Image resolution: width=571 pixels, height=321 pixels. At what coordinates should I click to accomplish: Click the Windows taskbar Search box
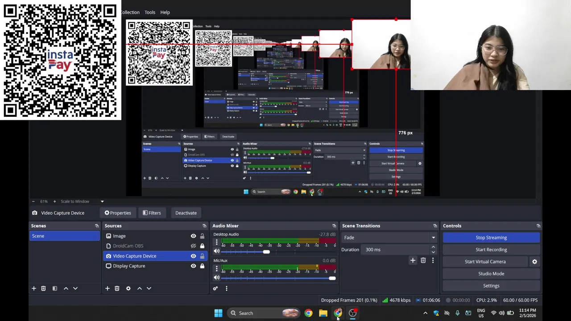(263, 313)
